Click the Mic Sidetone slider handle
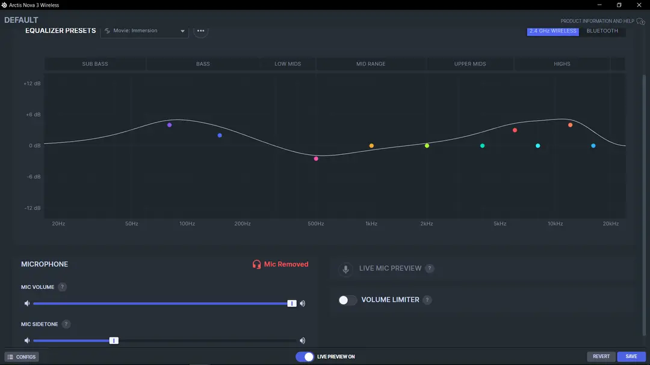 (114, 340)
